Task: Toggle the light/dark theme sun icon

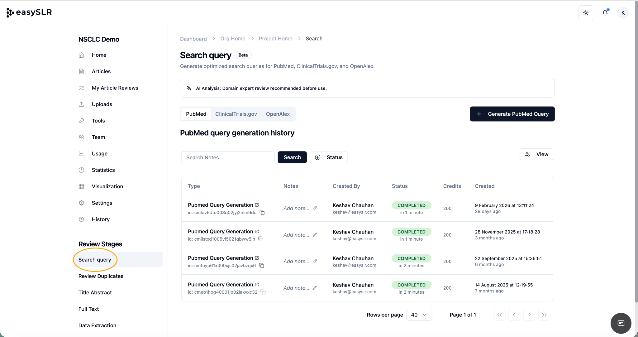Action: click(x=586, y=13)
